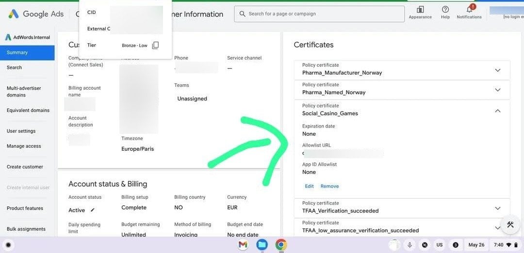Click the search magnifier icon
The width and height of the screenshot is (524, 253).
(242, 14)
